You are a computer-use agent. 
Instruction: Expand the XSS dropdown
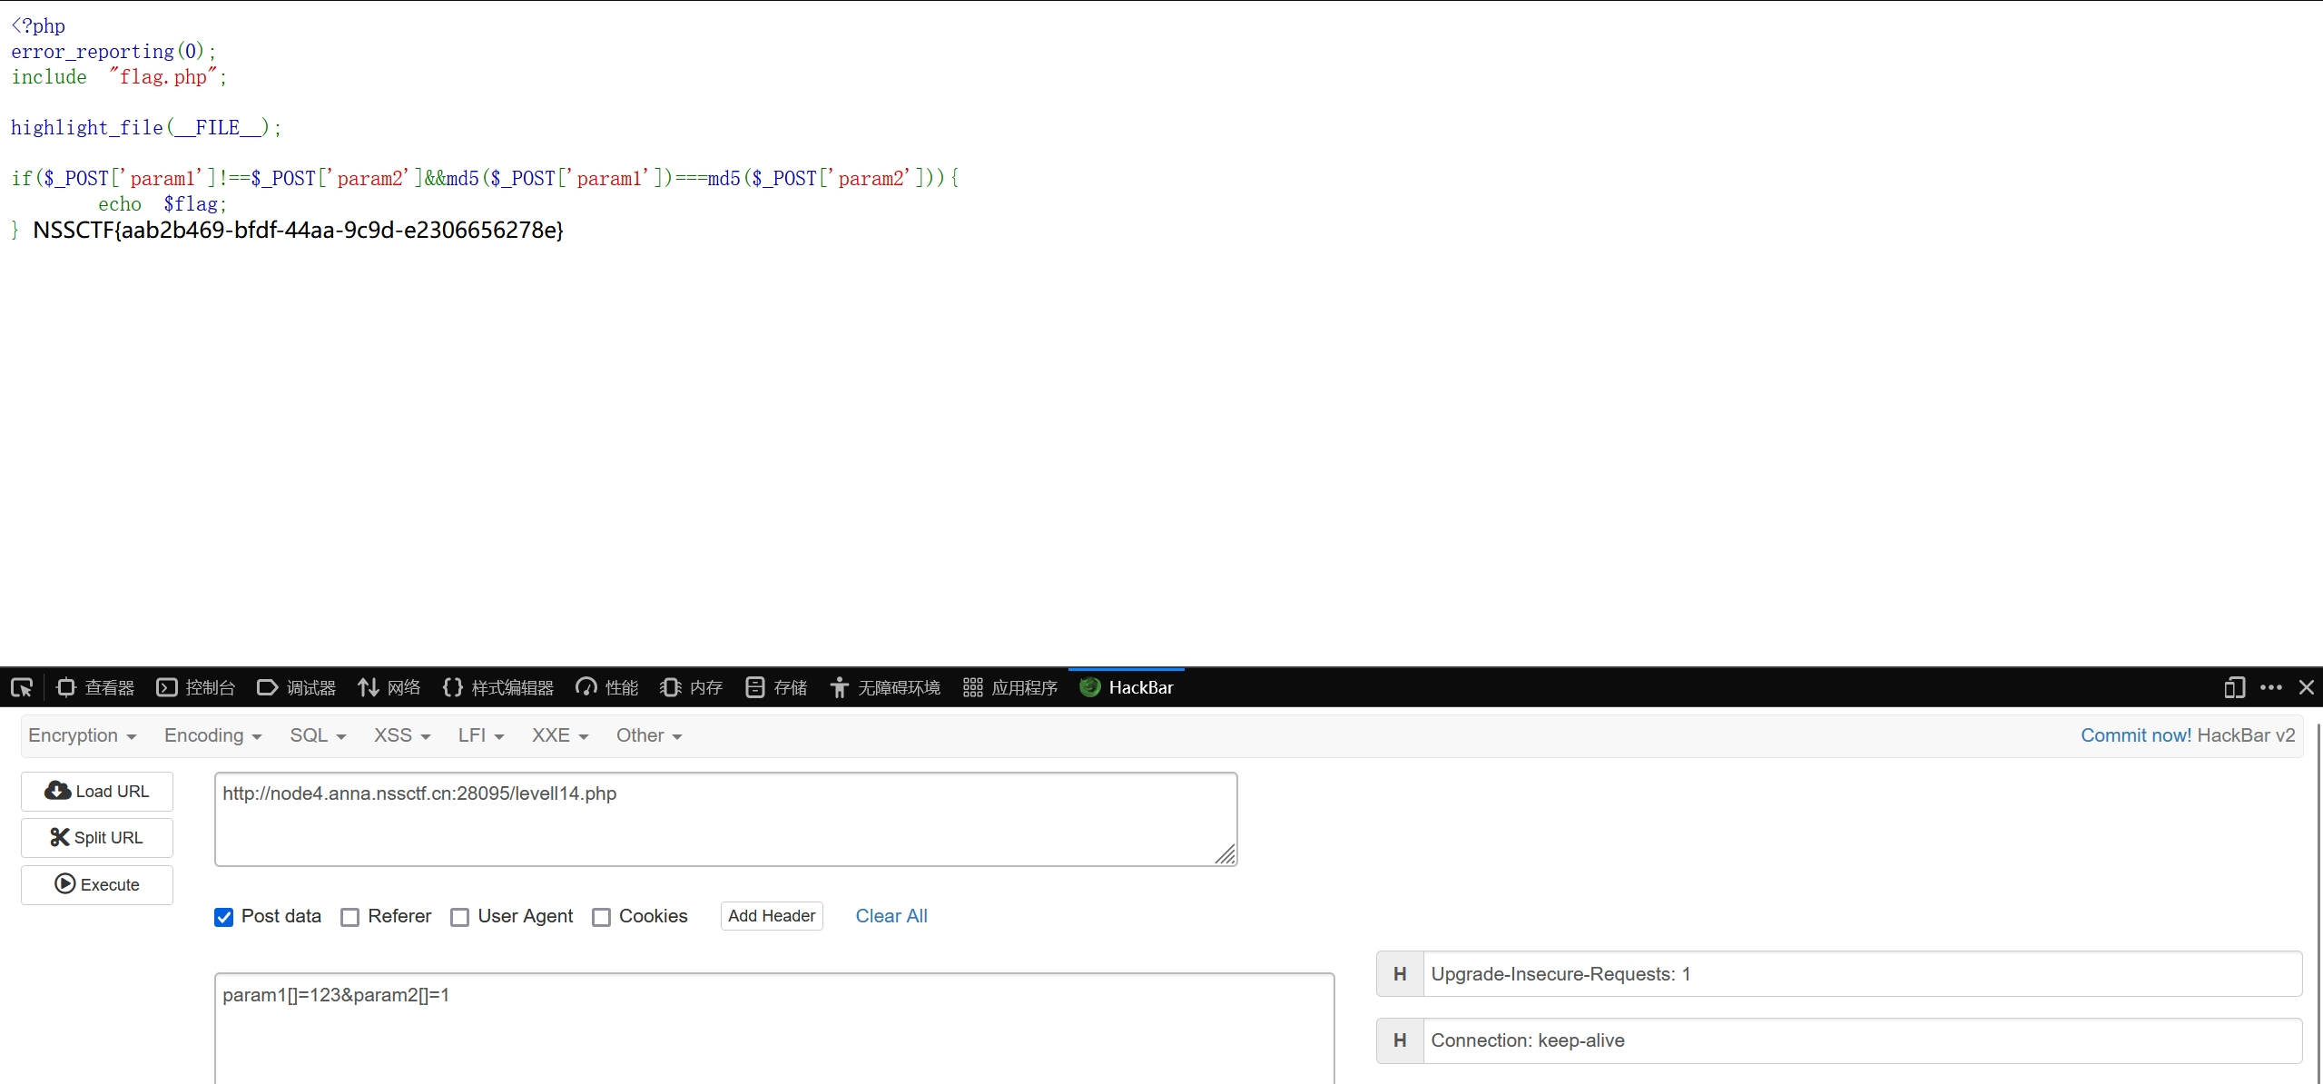[x=402, y=735]
